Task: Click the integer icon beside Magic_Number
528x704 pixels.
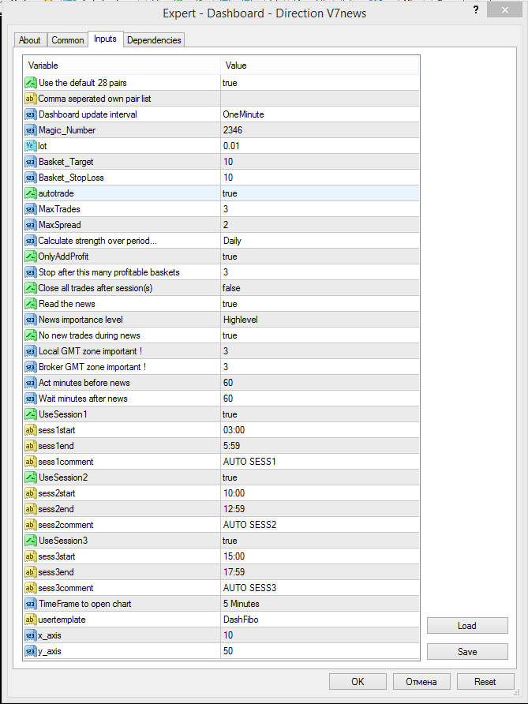Action: tap(31, 130)
